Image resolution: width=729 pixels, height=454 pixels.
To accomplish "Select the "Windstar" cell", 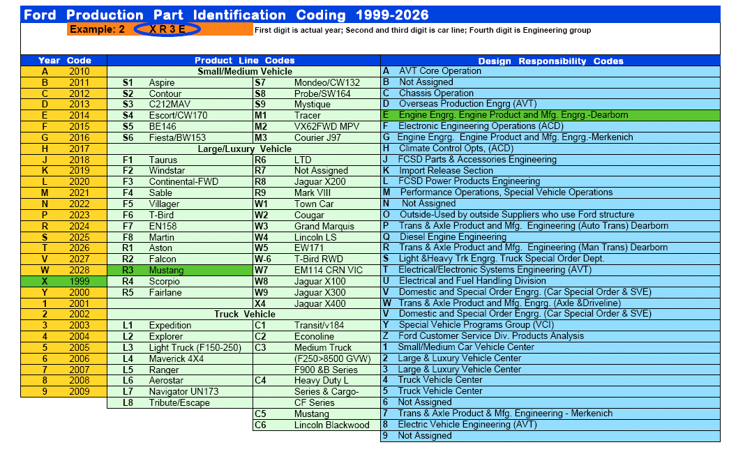I will (167, 171).
